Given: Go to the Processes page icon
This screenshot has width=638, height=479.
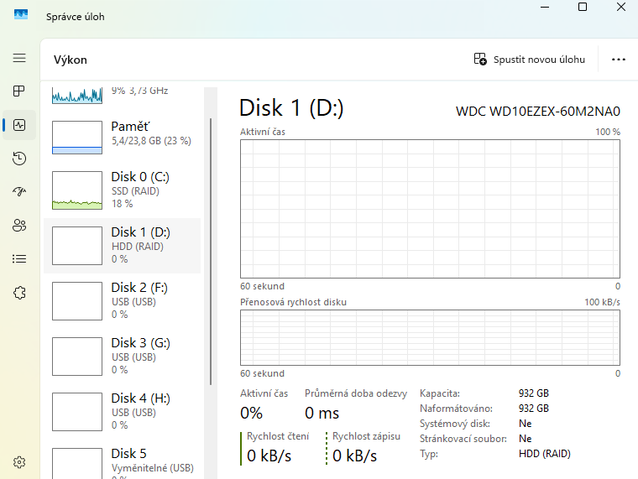Looking at the screenshot, I should [19, 91].
